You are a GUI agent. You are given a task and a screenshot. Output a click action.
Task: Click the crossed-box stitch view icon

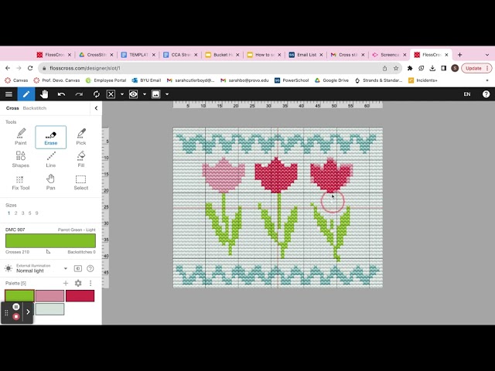(x=111, y=94)
